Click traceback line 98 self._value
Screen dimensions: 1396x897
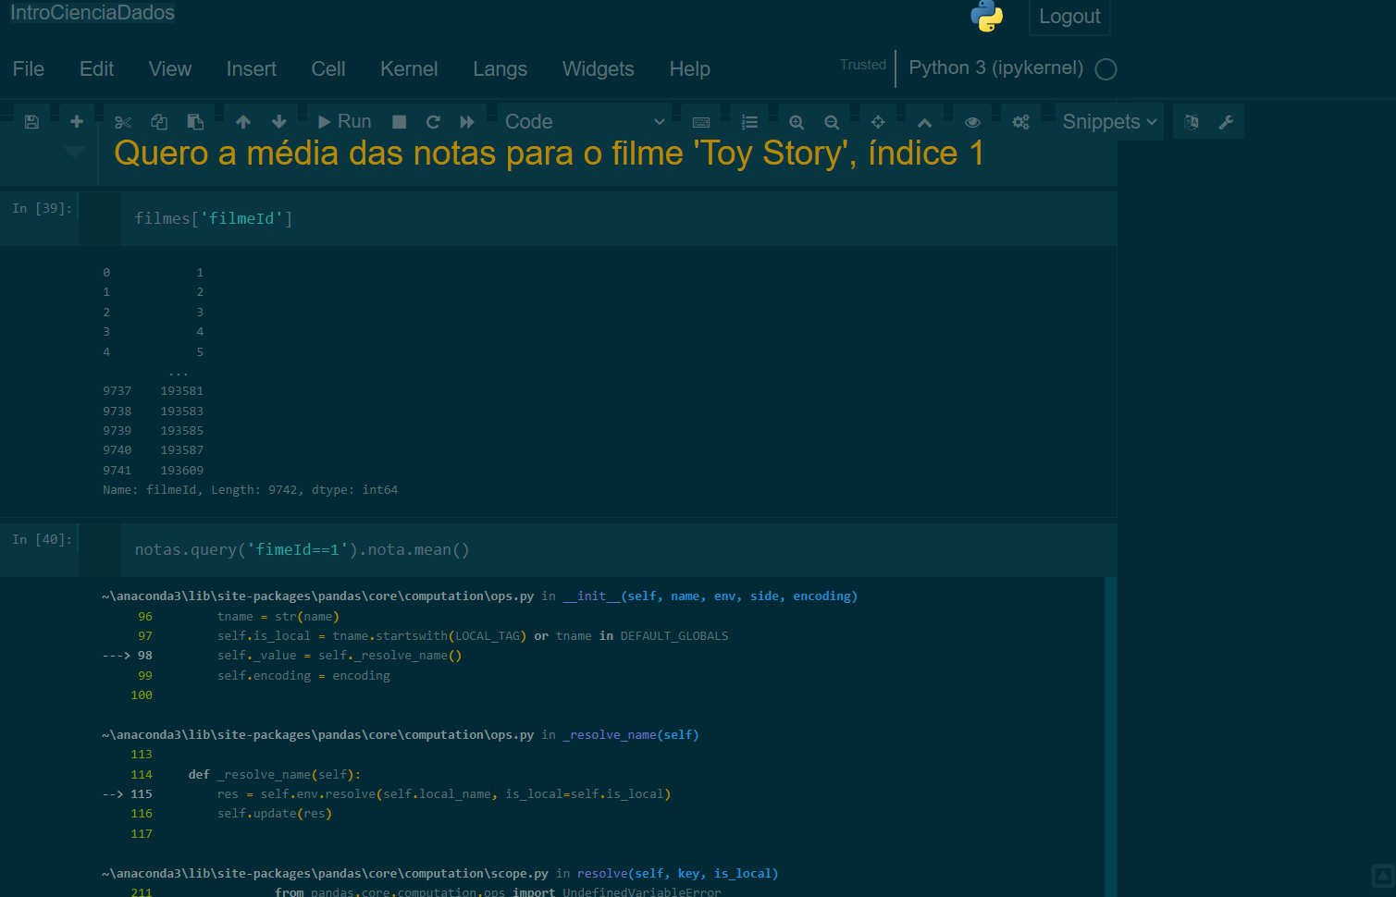(282, 656)
